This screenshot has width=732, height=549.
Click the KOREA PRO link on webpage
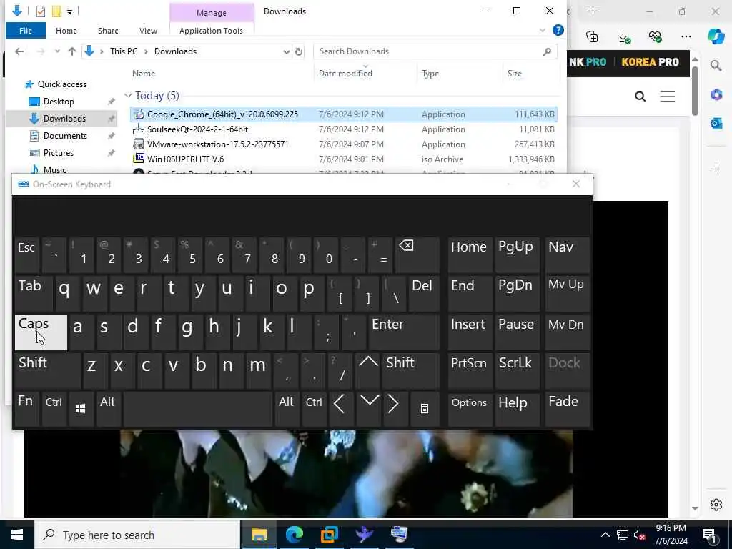click(650, 62)
